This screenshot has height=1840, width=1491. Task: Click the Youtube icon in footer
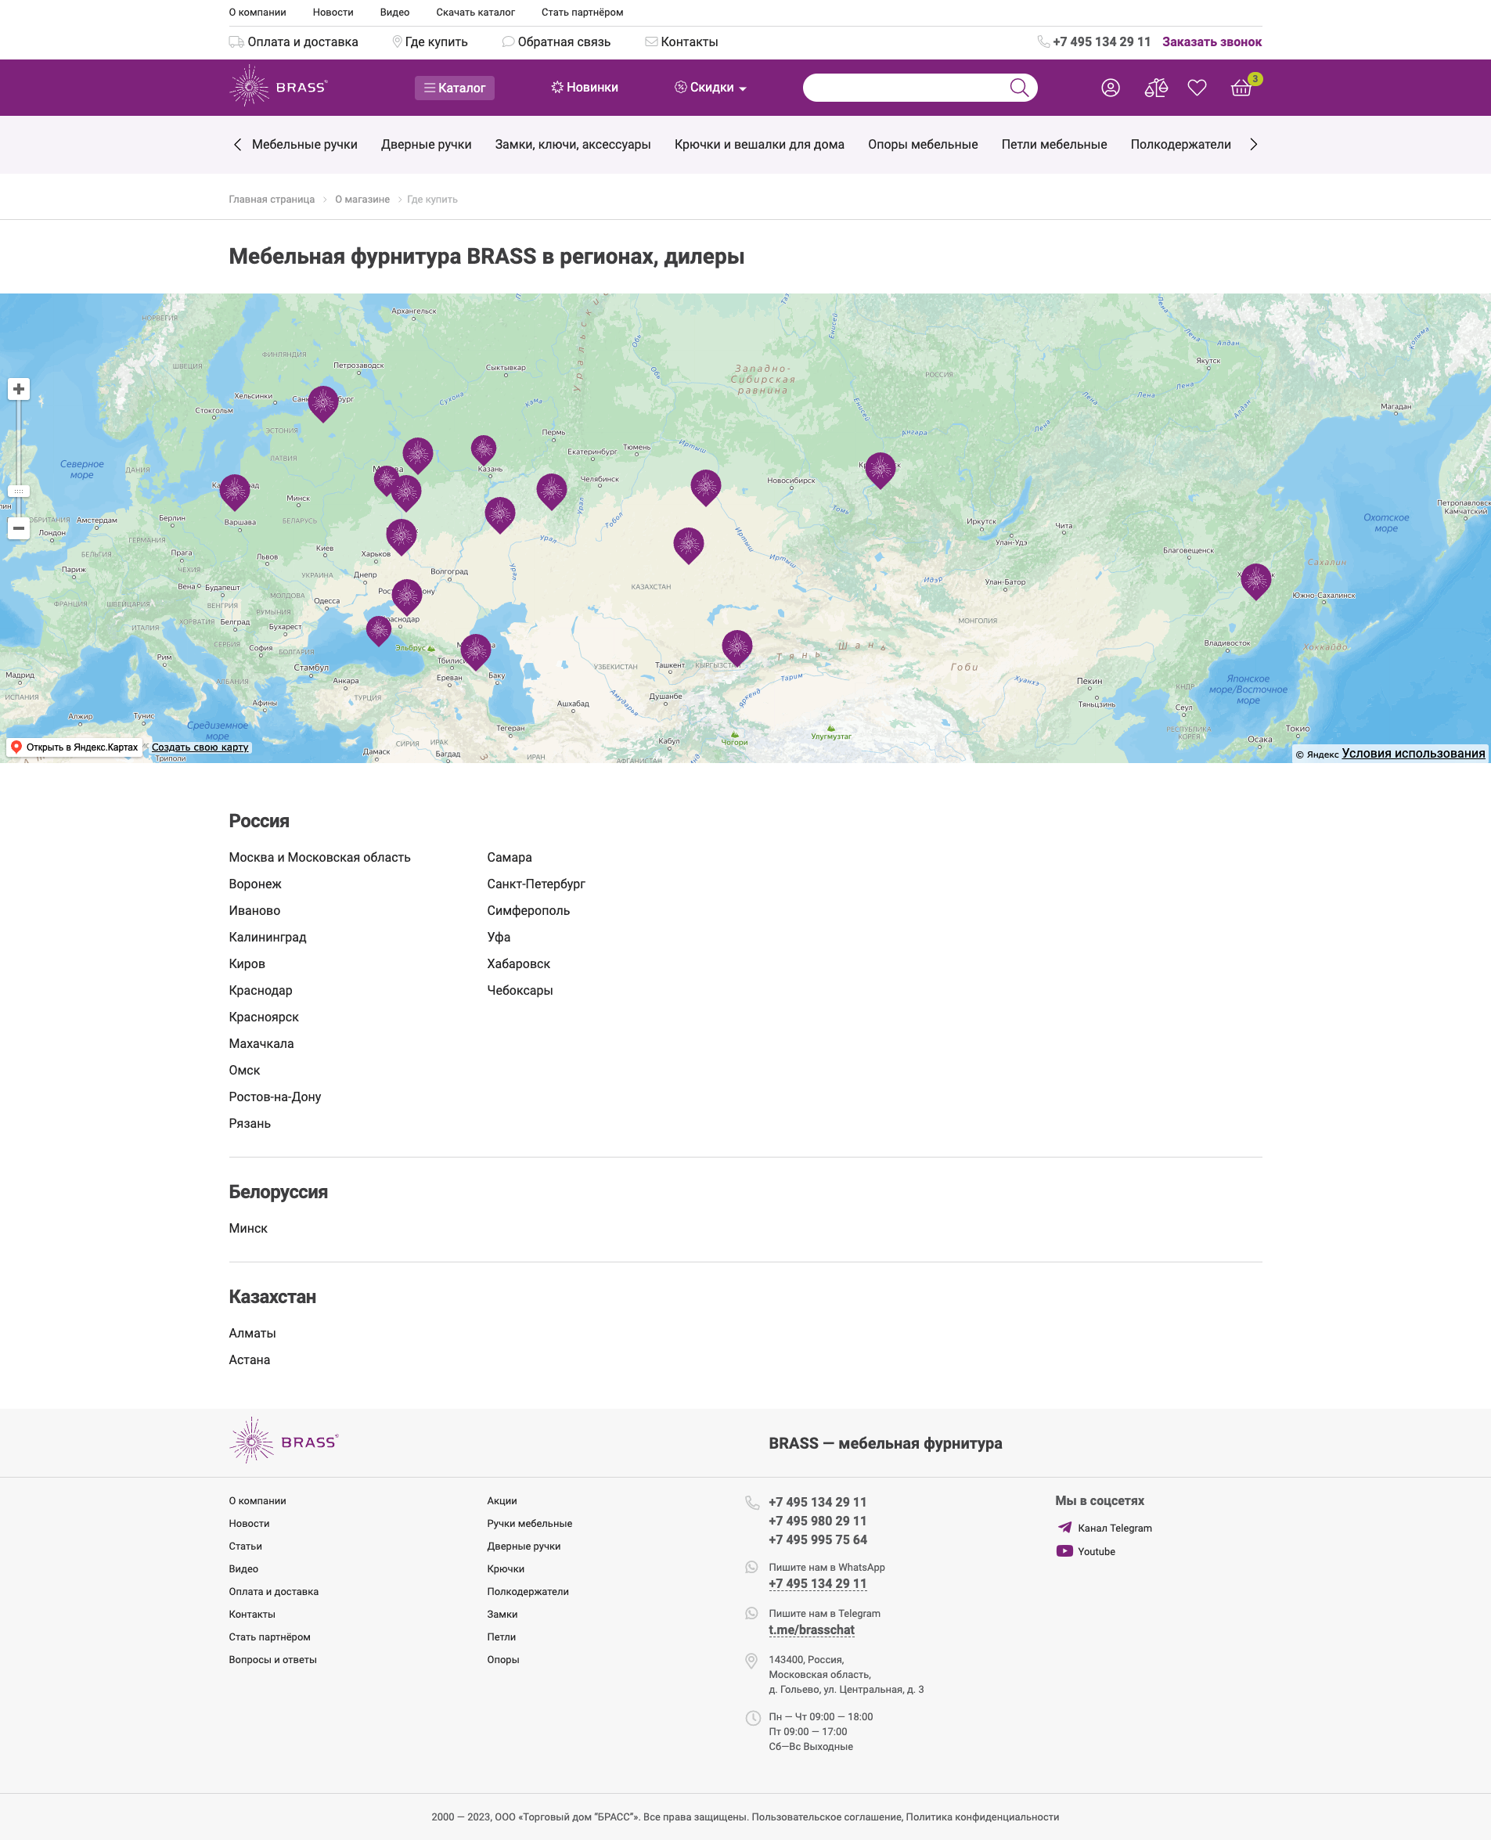coord(1064,1550)
